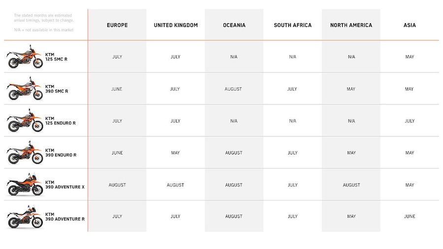Image resolution: width=443 pixels, height=249 pixels.
Task: Select the NORTH AMERICA column header
Action: 351,25
